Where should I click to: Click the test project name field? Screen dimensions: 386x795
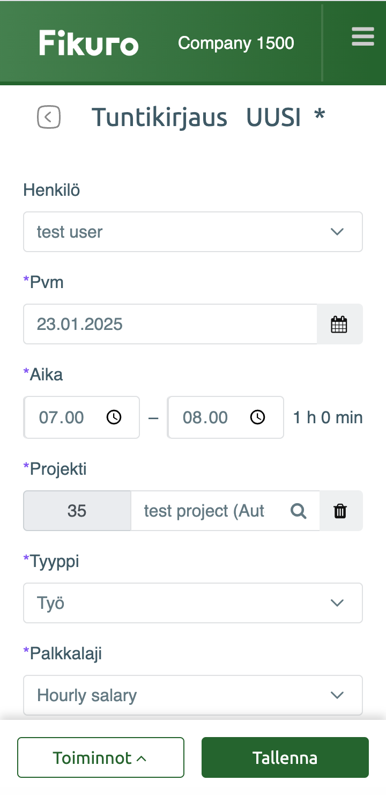pos(205,511)
